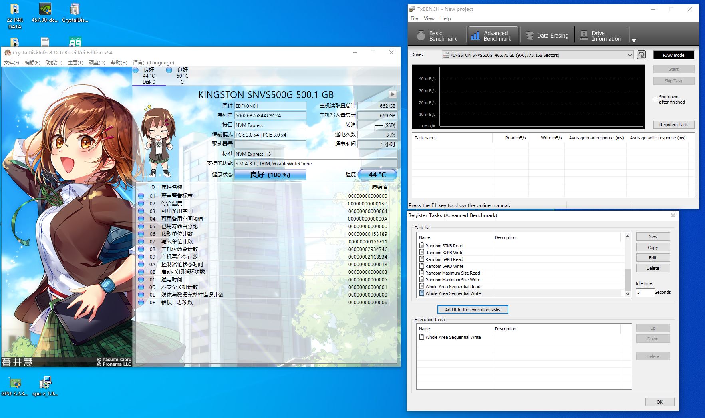
Task: Click the Edit button in Register Tasks
Action: (653, 258)
